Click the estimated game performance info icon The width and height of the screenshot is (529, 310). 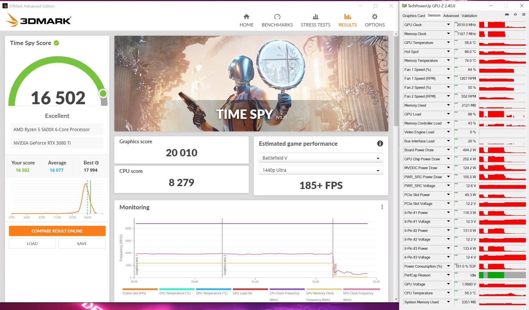pos(380,144)
